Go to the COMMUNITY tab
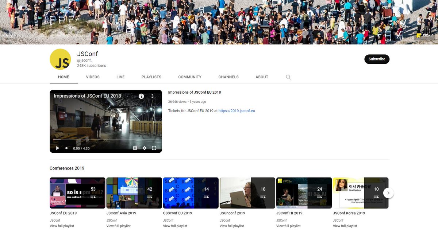 pos(189,77)
